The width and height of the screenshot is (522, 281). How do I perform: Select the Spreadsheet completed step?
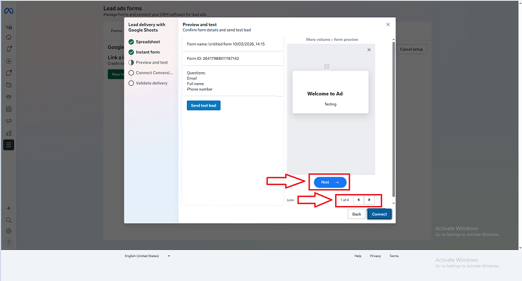147,42
